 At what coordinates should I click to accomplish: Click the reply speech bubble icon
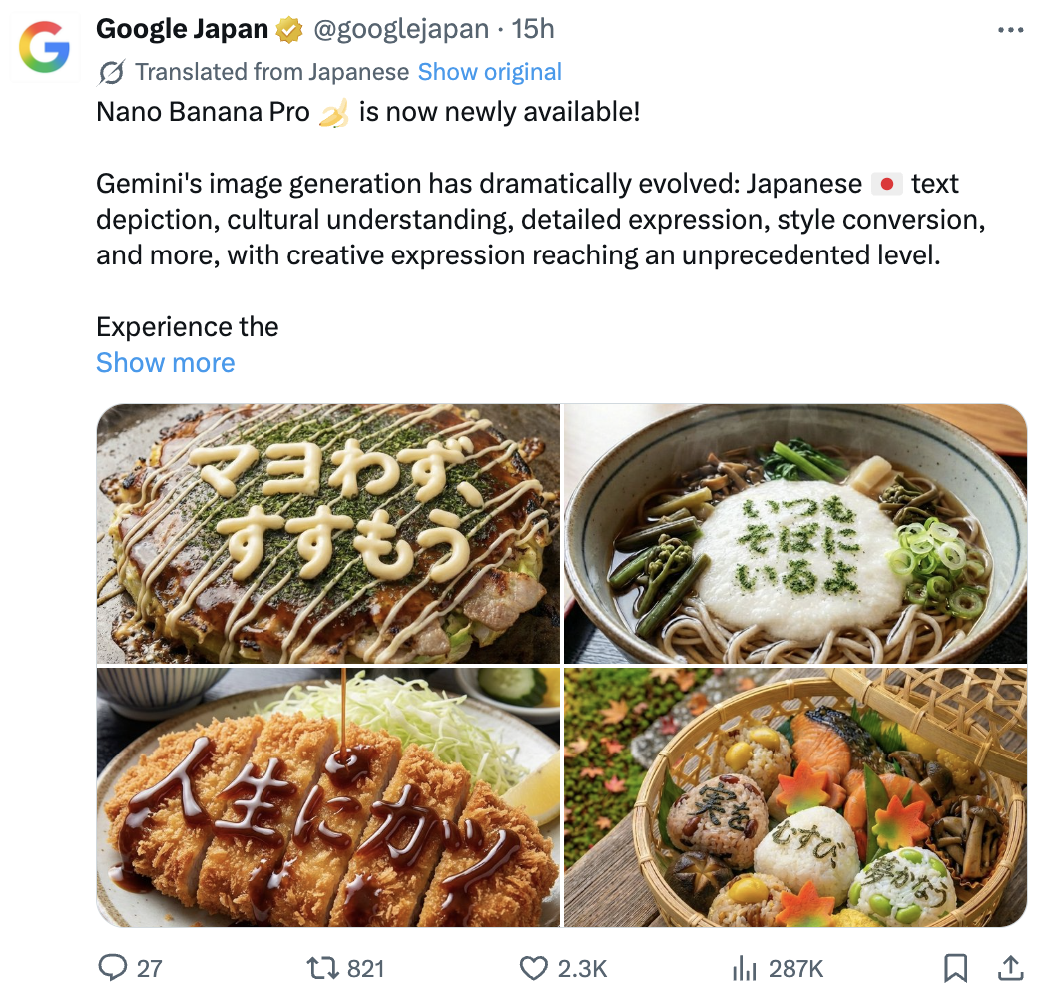(113, 967)
